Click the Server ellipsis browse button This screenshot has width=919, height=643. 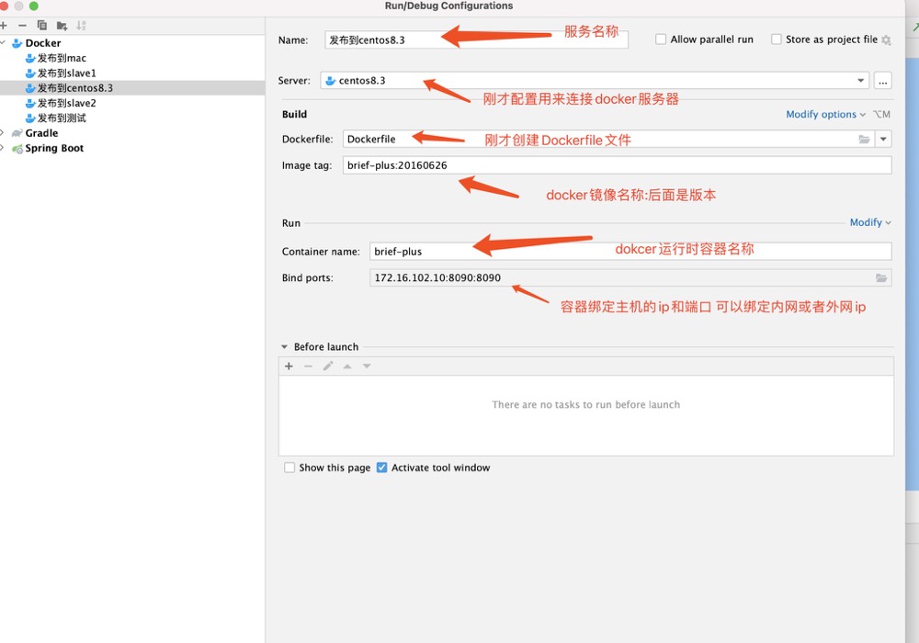[x=882, y=81]
